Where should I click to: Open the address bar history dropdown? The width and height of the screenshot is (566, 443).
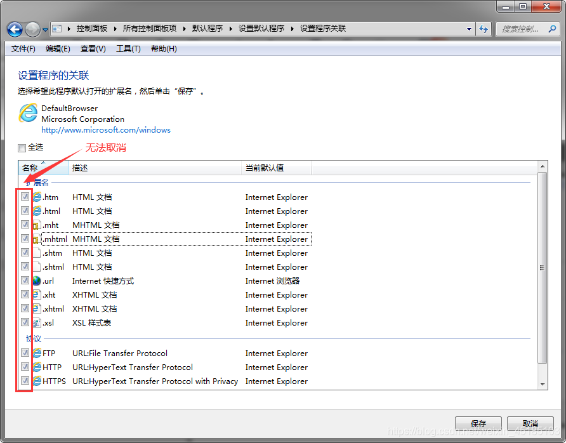click(469, 29)
